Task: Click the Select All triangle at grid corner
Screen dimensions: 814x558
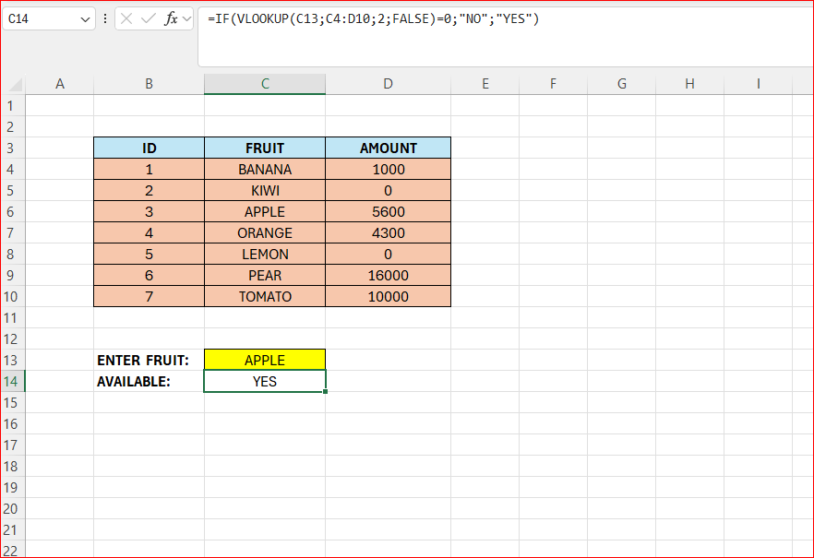Action: coord(14,83)
